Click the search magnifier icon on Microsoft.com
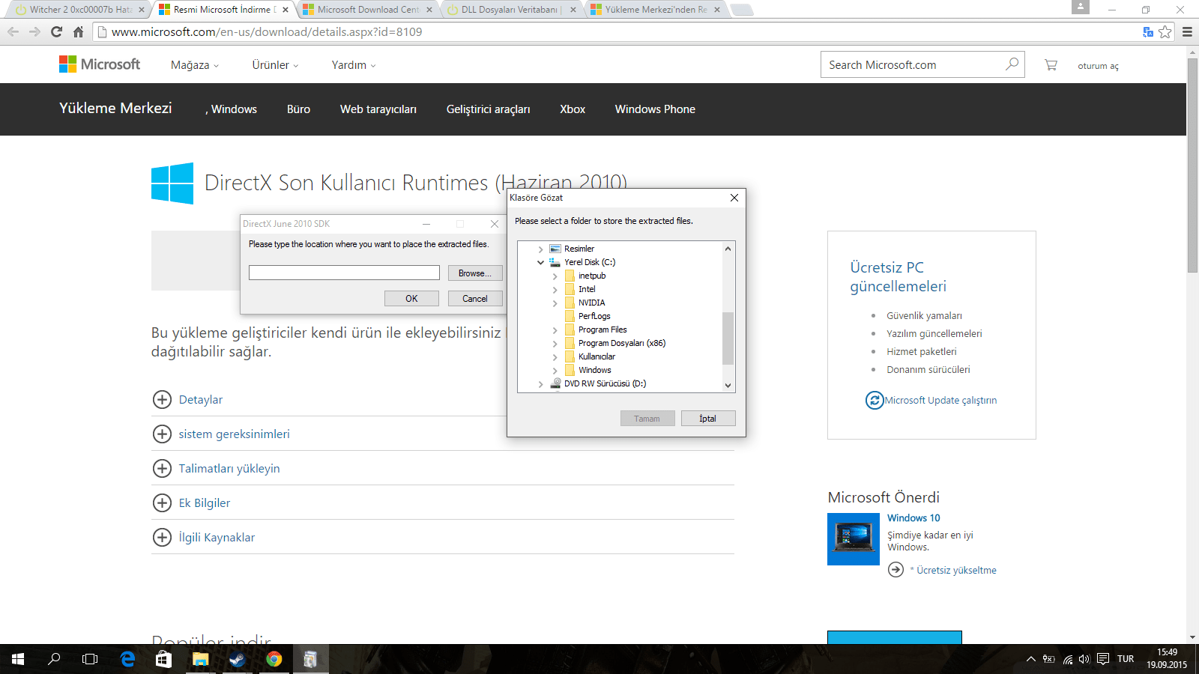The height and width of the screenshot is (674, 1199). pos(1012,64)
